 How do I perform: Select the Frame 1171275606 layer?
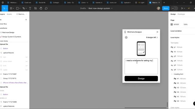(x=10, y=102)
